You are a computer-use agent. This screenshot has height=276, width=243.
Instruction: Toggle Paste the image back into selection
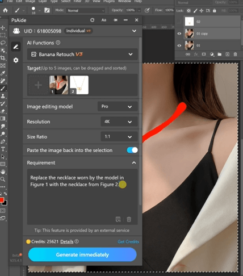pyautogui.click(x=132, y=150)
